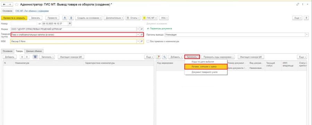Open the top-right Еще menu
Image resolution: width=312 pixels, height=125 pixels.
coord(297,18)
